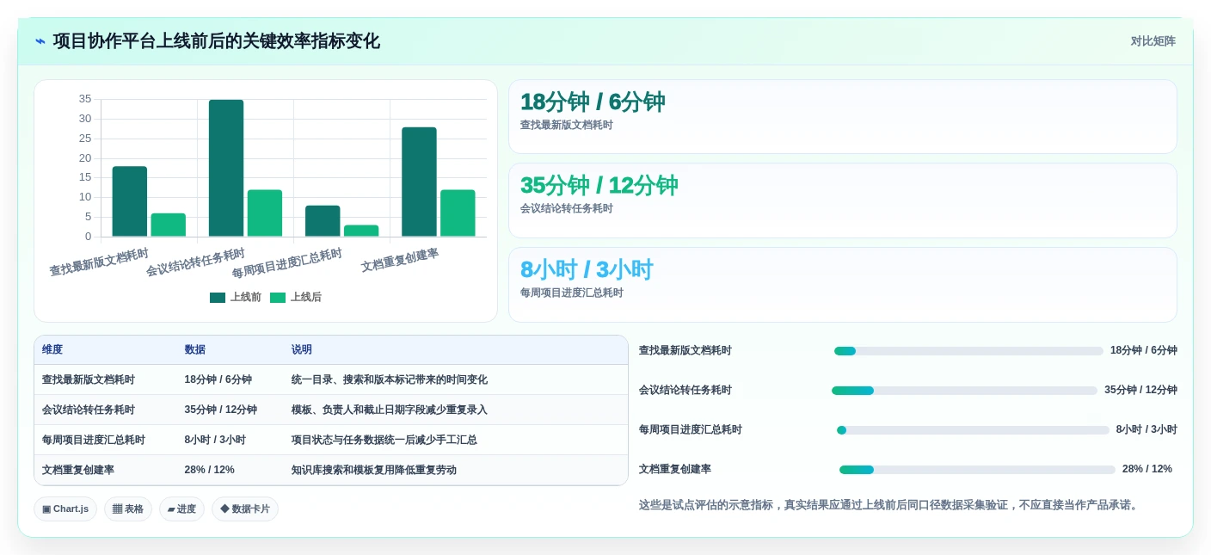Click the 18分钟 / 6分钟 metric card value
1211x555 pixels.
coord(593,102)
